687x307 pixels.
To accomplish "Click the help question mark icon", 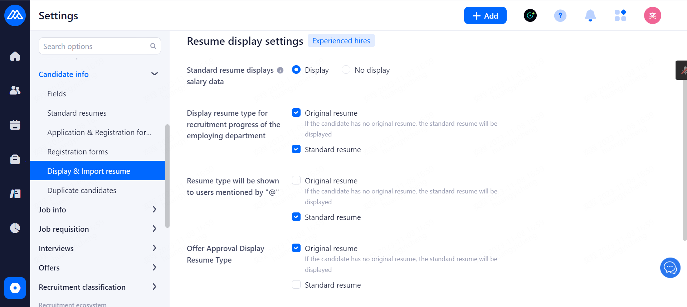I will tap(560, 16).
